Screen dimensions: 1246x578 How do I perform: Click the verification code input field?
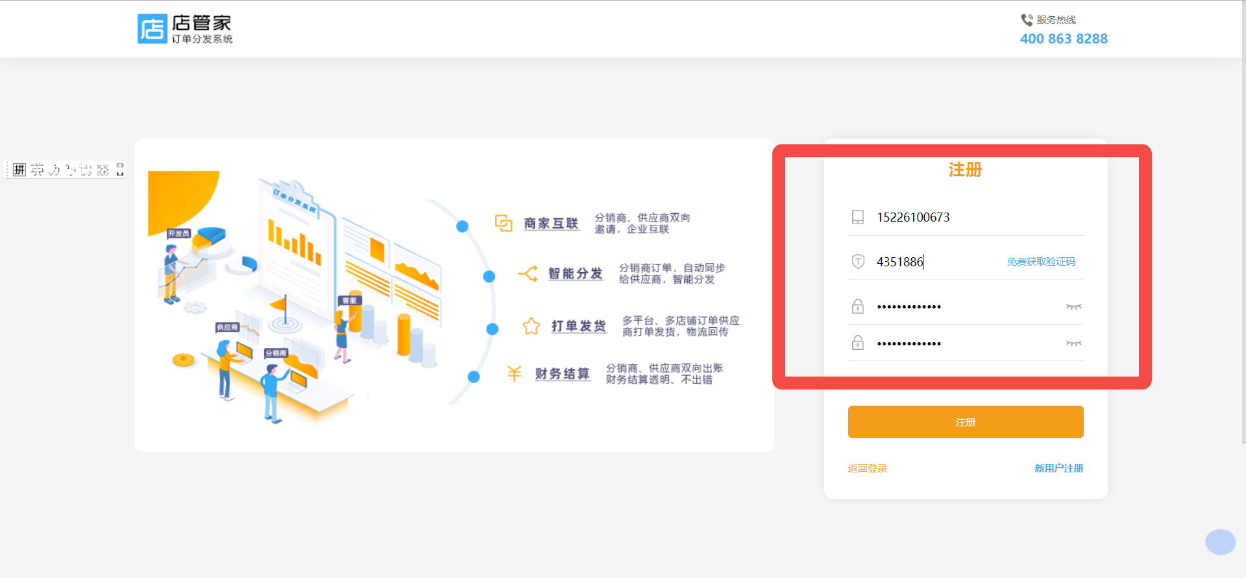934,262
